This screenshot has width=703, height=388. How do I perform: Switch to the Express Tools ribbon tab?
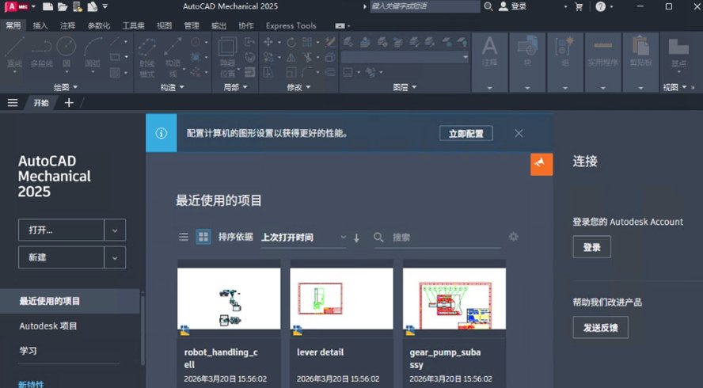coord(291,25)
